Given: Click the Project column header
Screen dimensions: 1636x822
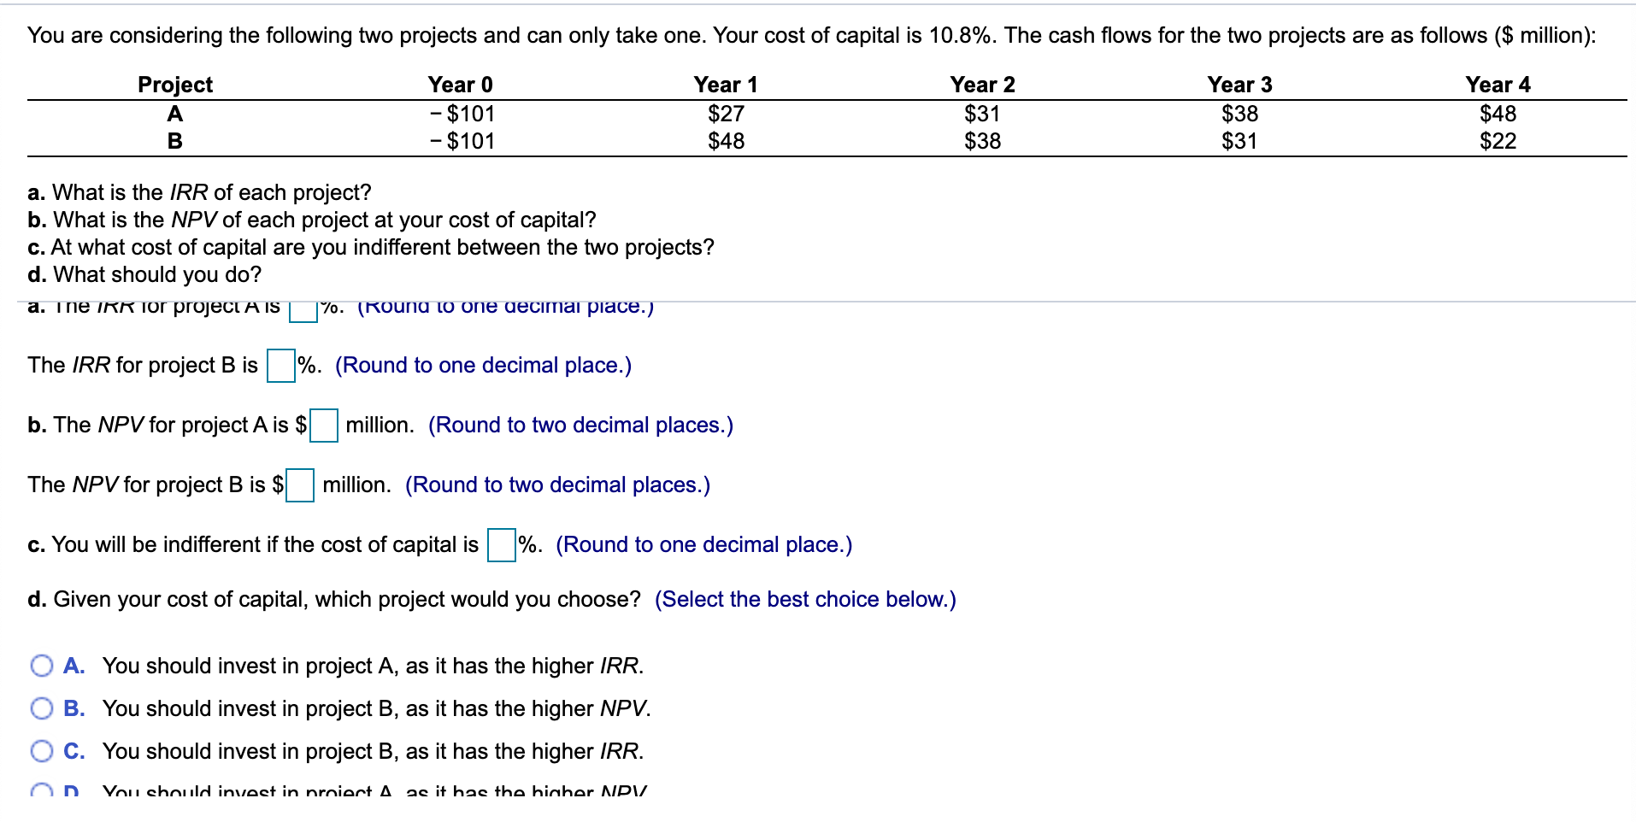Looking at the screenshot, I should pyautogui.click(x=175, y=85).
